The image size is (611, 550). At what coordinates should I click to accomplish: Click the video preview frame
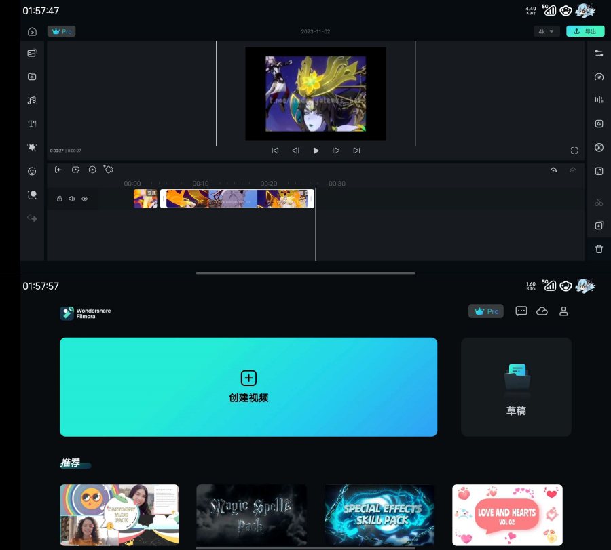pos(316,94)
